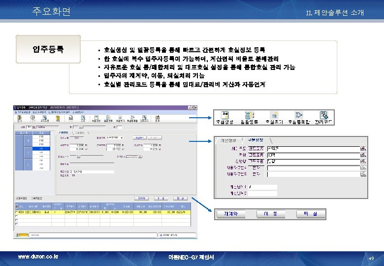
Task: Click 호실추가 icon in the main window toolbar
Action: (120, 118)
